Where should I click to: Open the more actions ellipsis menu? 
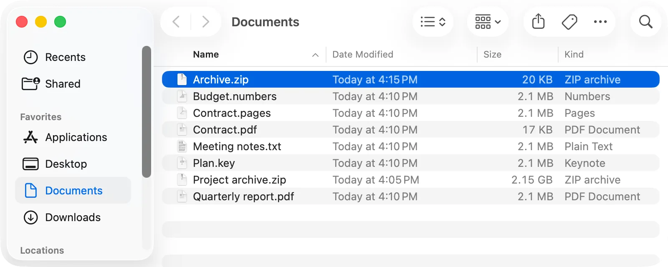coord(600,22)
